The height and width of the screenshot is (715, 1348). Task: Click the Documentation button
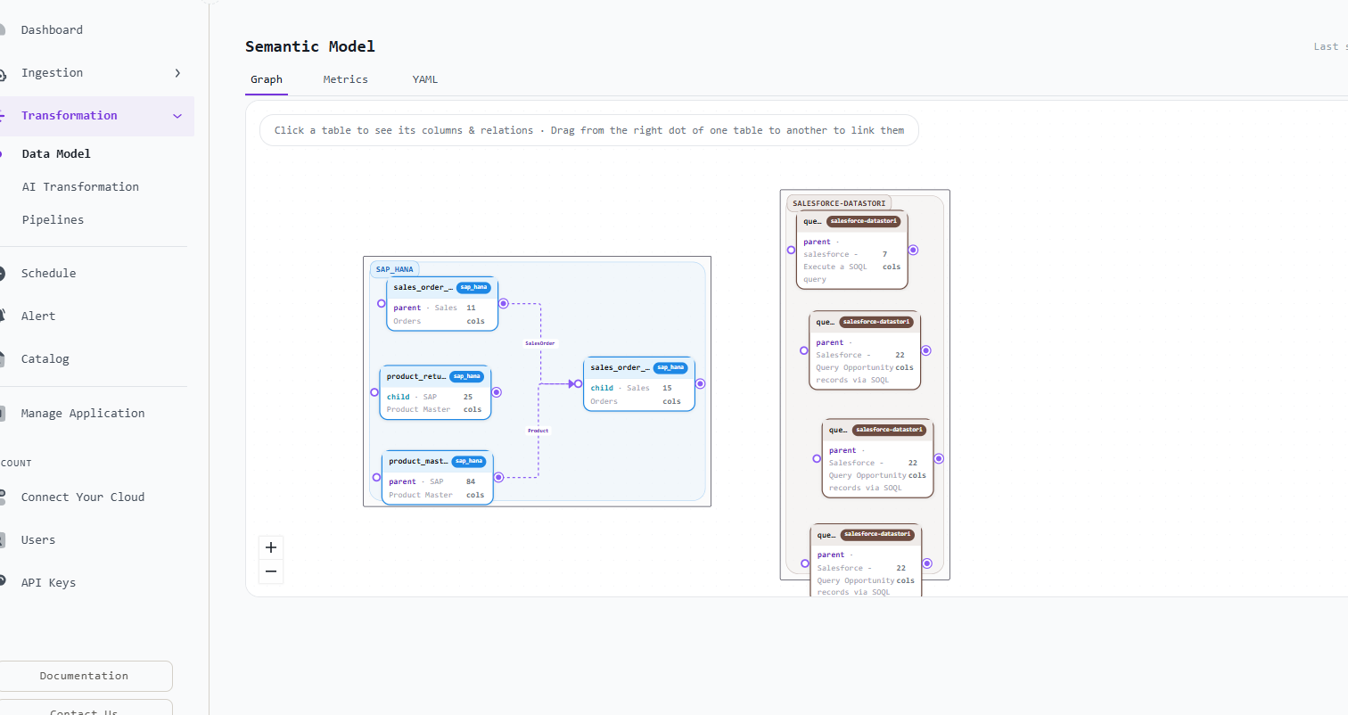[x=84, y=676]
